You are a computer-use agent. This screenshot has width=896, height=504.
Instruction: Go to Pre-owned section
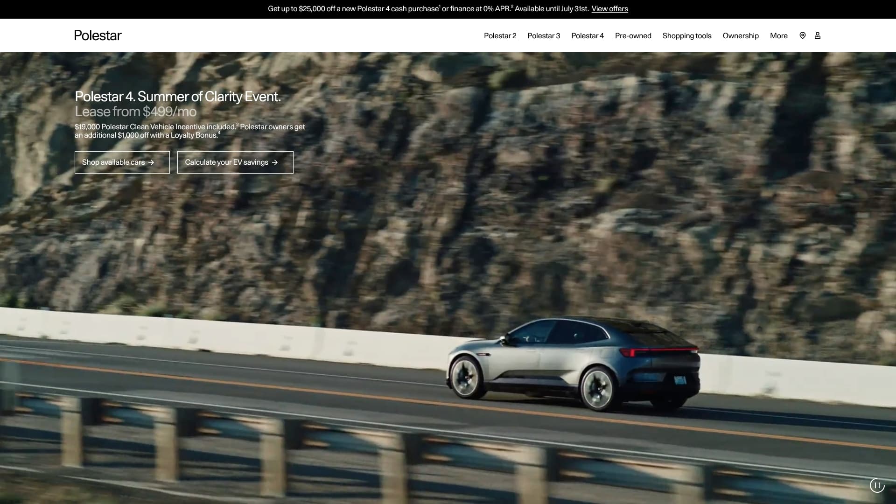633,35
